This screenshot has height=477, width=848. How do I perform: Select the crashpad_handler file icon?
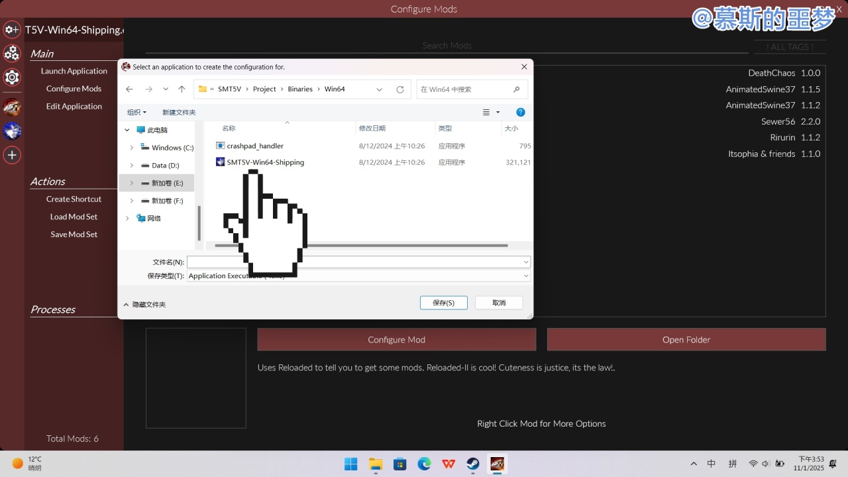(221, 146)
